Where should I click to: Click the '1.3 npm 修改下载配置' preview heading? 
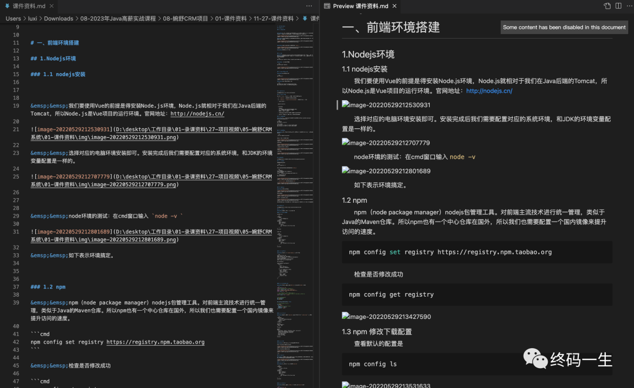(x=376, y=332)
